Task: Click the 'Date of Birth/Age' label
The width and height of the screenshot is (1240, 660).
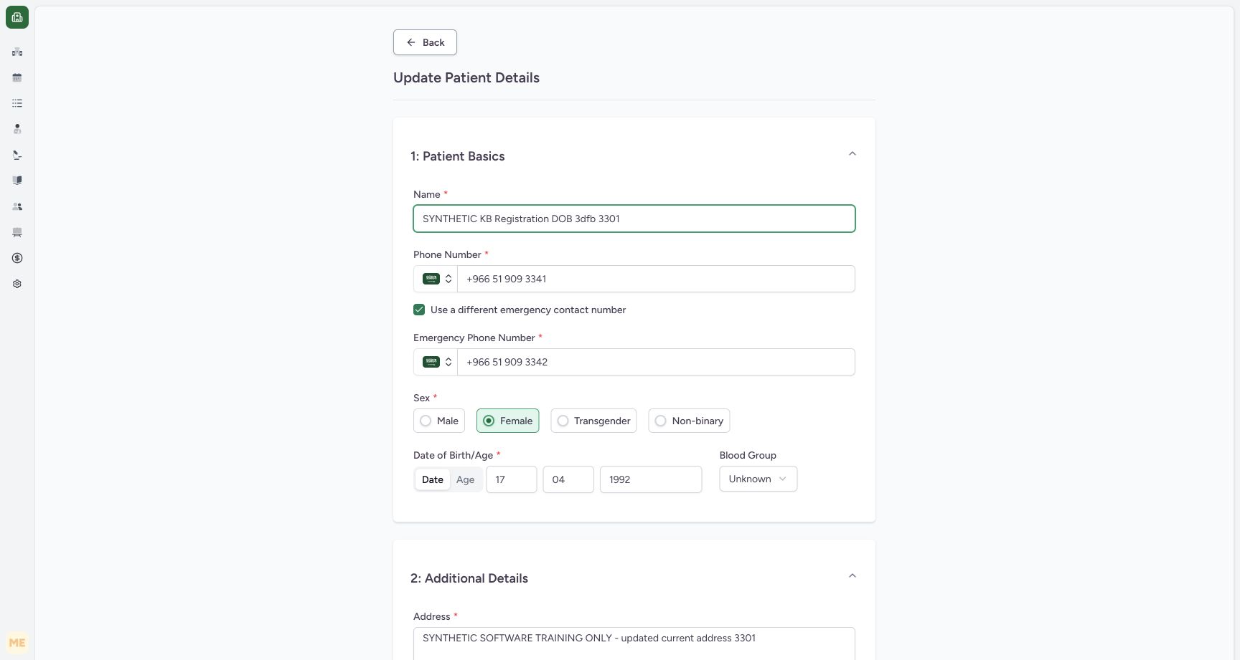Action: pyautogui.click(x=453, y=455)
